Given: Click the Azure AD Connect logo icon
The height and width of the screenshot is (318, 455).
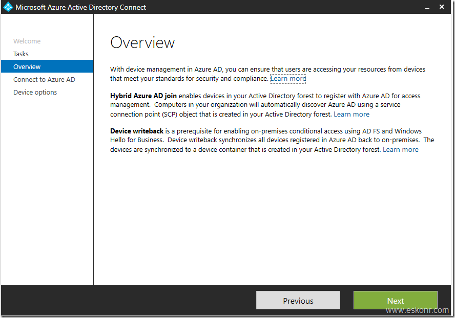Looking at the screenshot, I should (x=8, y=7).
